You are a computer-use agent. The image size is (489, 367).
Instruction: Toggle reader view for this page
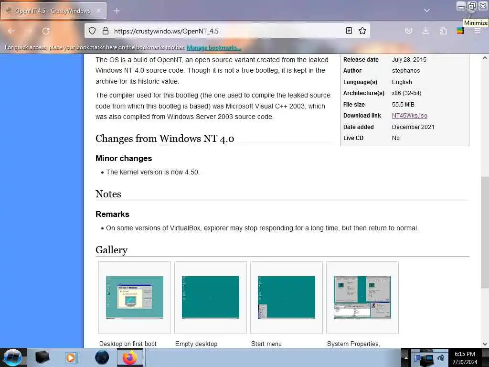point(349,31)
